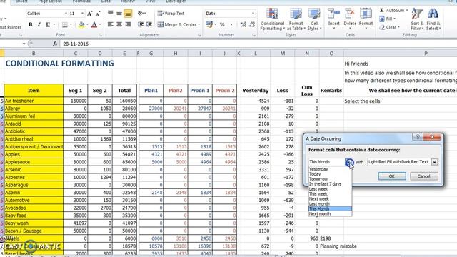The height and width of the screenshot is (257, 457).
Task: Select In the last 7 days option
Action: click(x=330, y=184)
